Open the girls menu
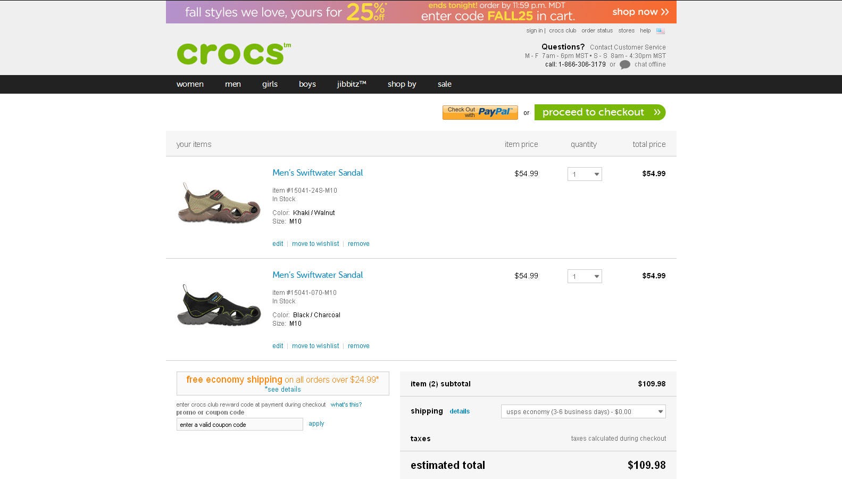This screenshot has height=479, width=842. (270, 84)
